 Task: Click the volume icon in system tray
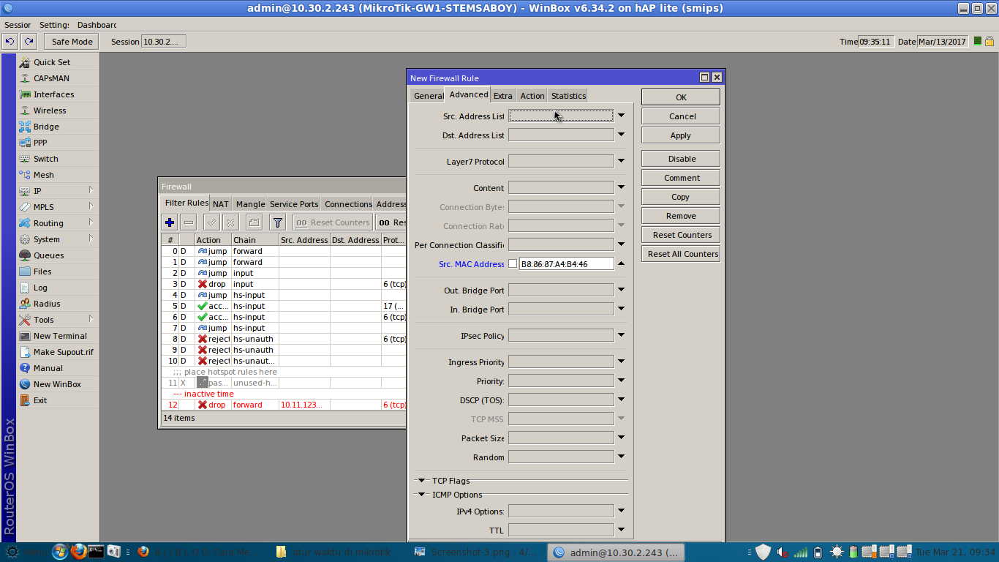click(x=782, y=552)
